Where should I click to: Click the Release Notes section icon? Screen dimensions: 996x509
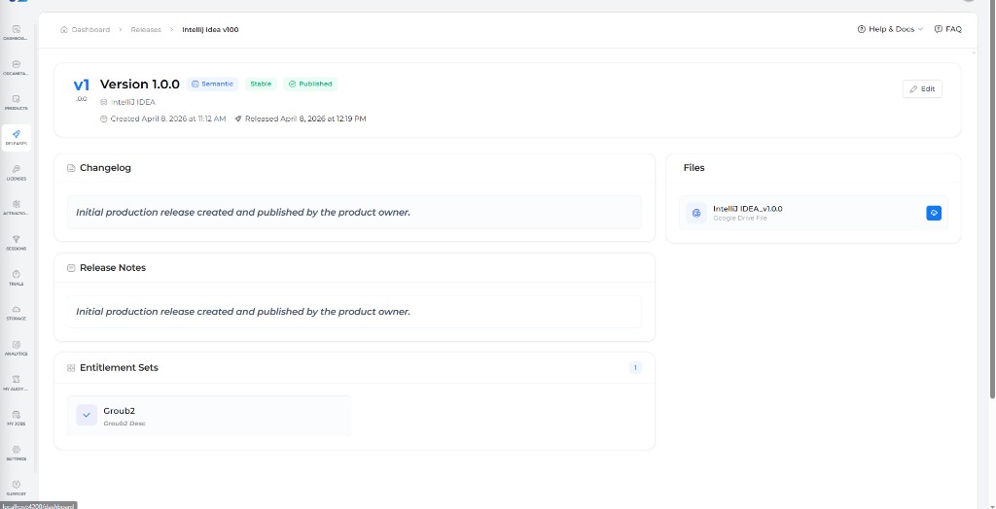click(71, 268)
